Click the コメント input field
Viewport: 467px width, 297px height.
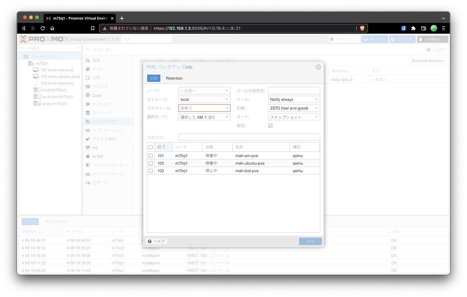[249, 137]
